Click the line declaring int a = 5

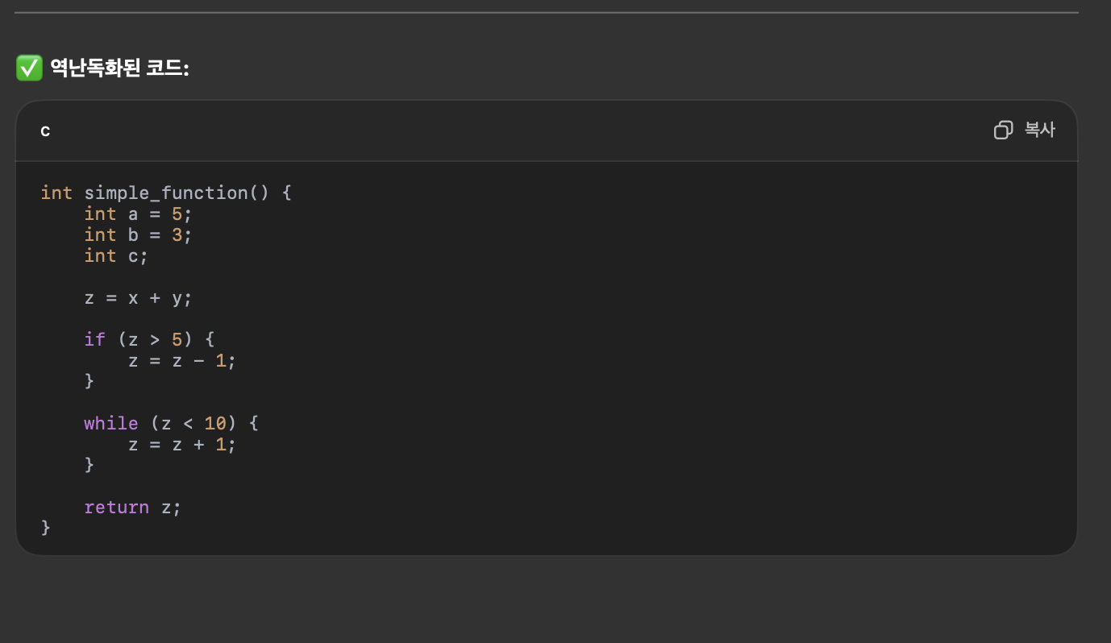pyautogui.click(x=138, y=214)
